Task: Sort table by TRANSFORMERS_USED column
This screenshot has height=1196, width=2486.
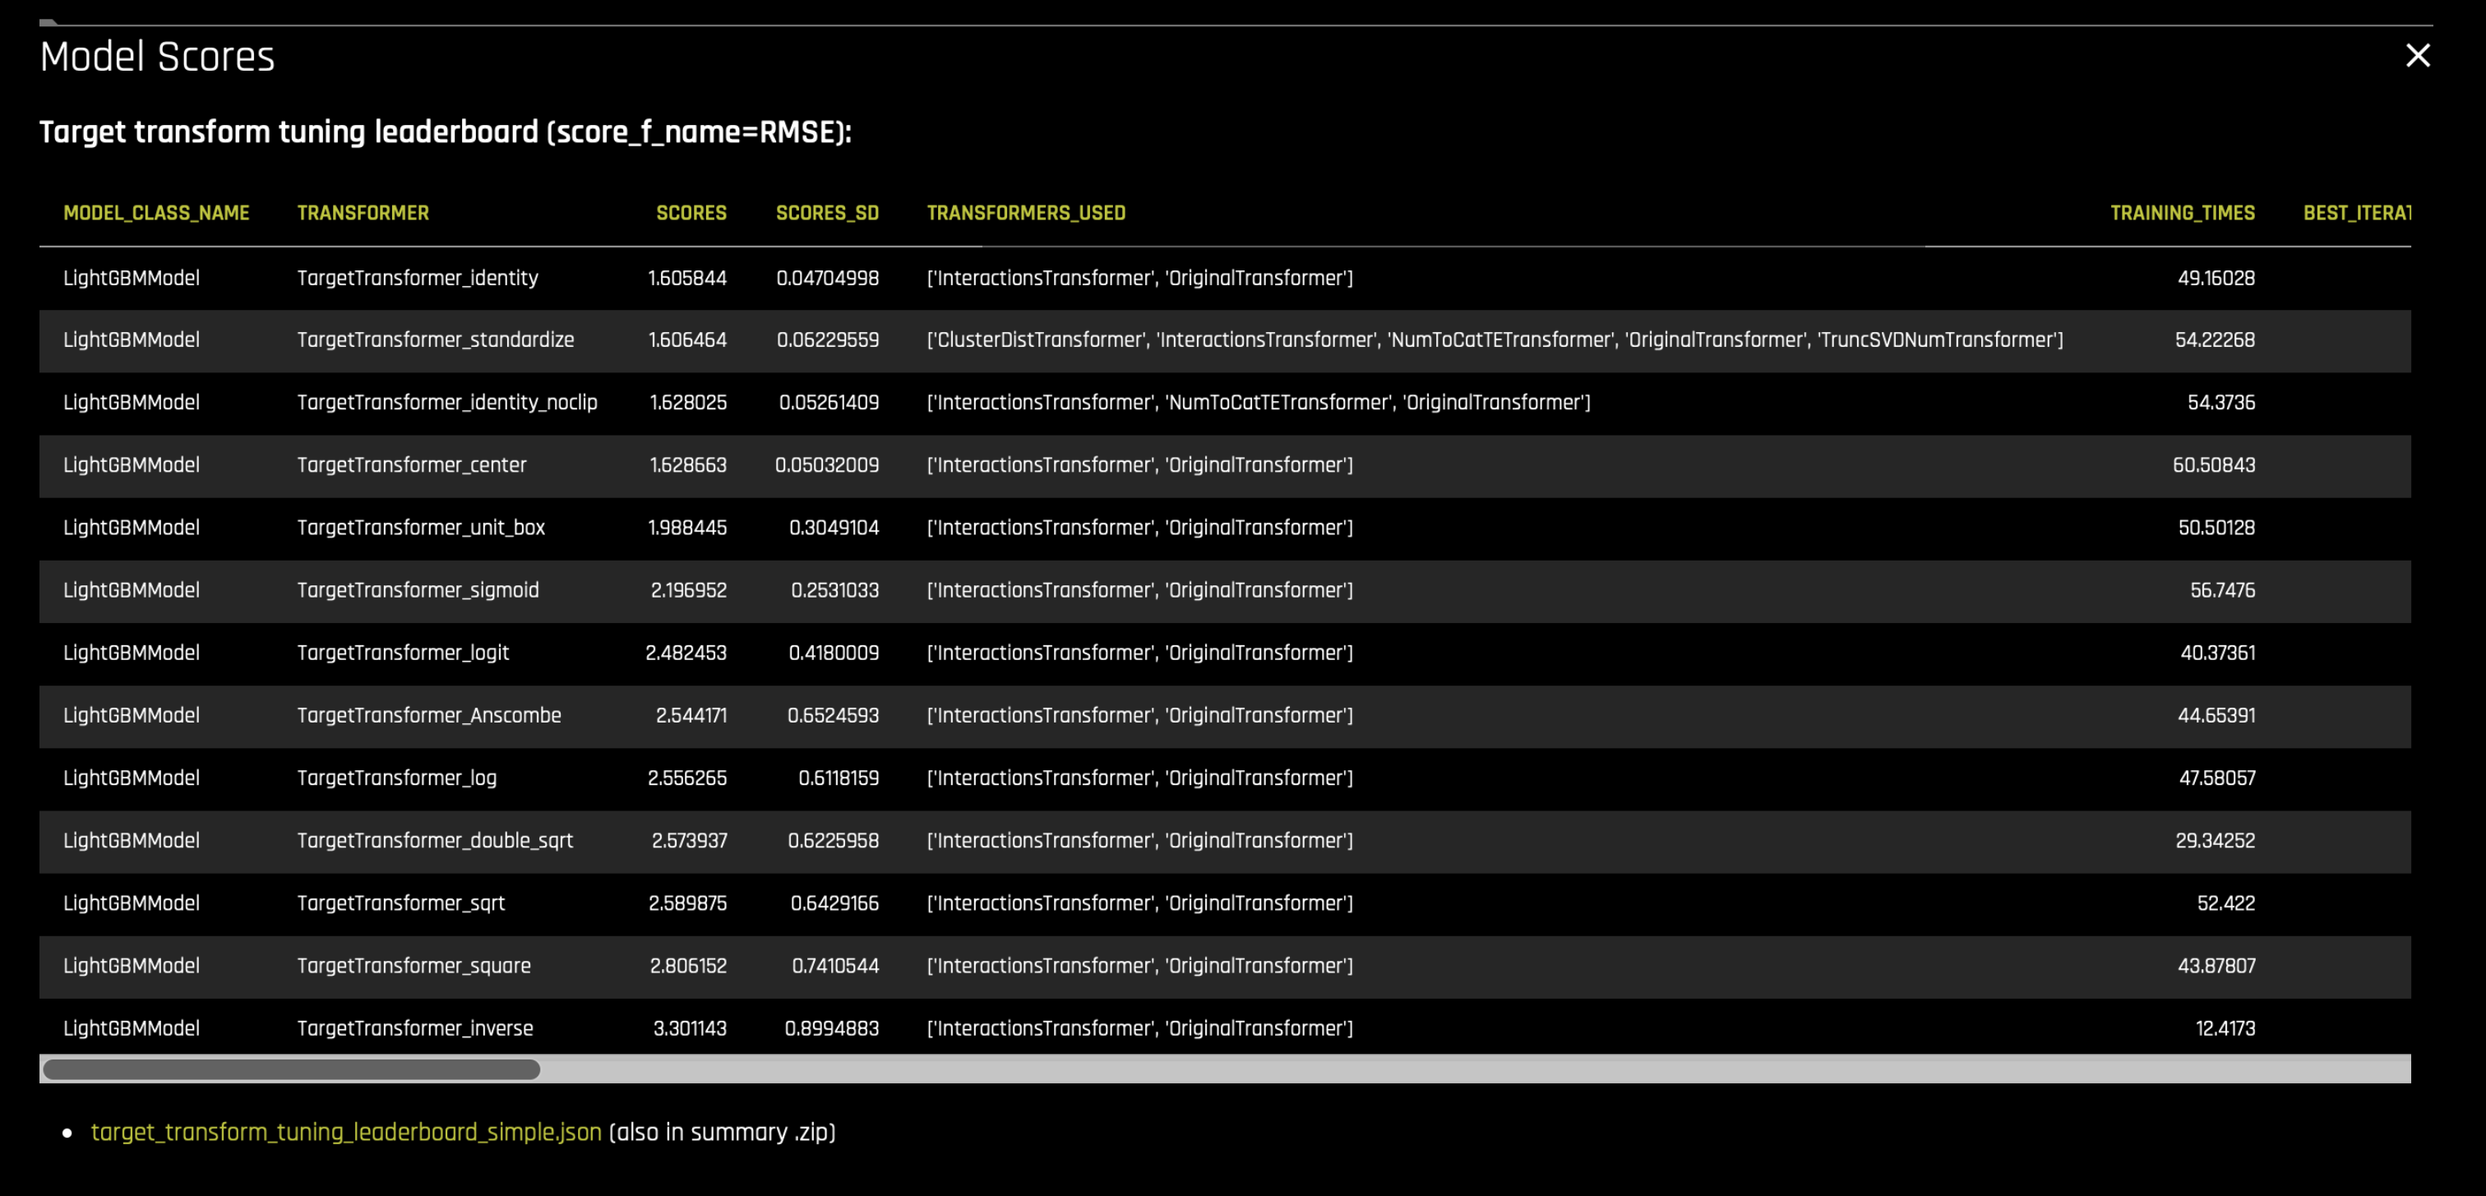Action: pos(1026,212)
